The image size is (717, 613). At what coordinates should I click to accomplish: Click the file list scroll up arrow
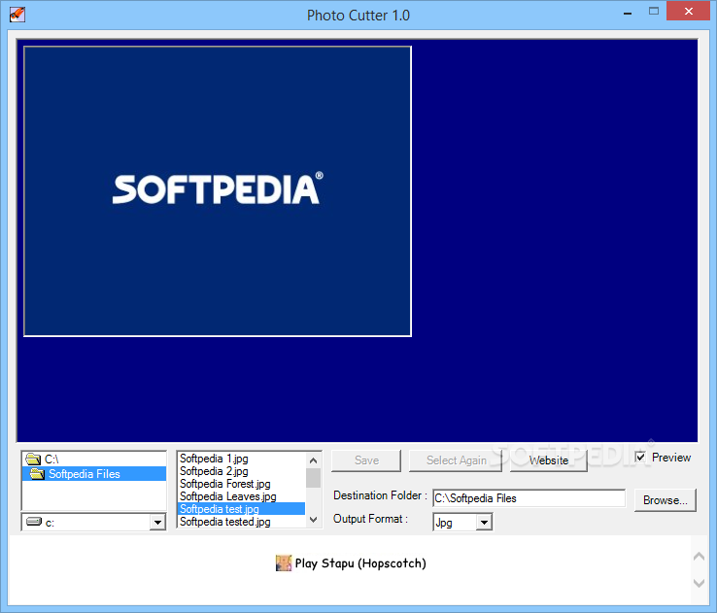tap(313, 460)
